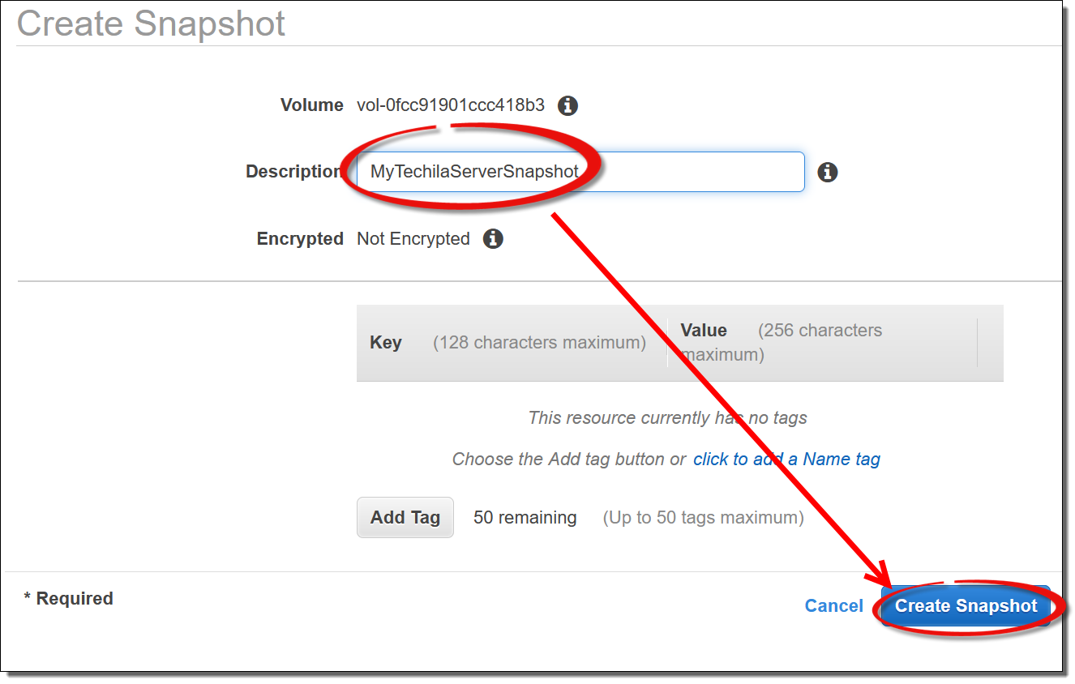Click the Description field label
Screen dimensions: 1075x684
(293, 172)
